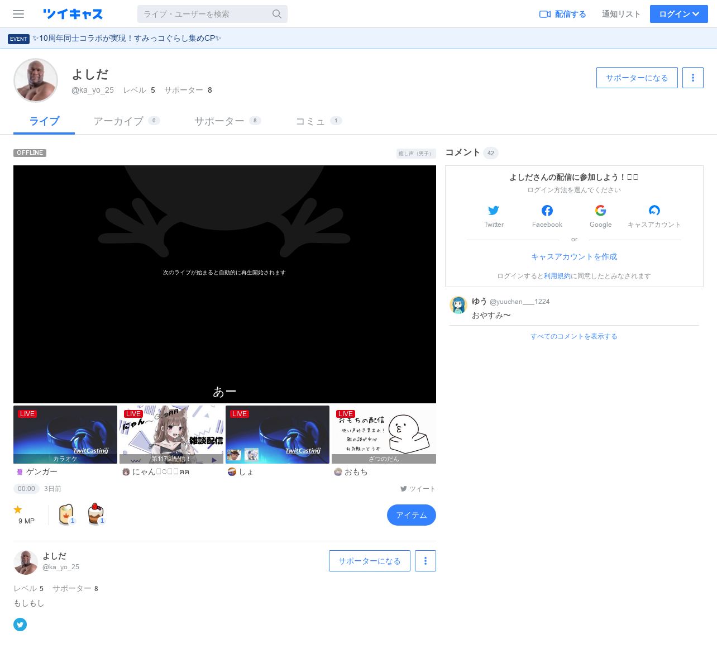Switch to the サポーター tab
The image size is (717, 672).
[x=228, y=121]
